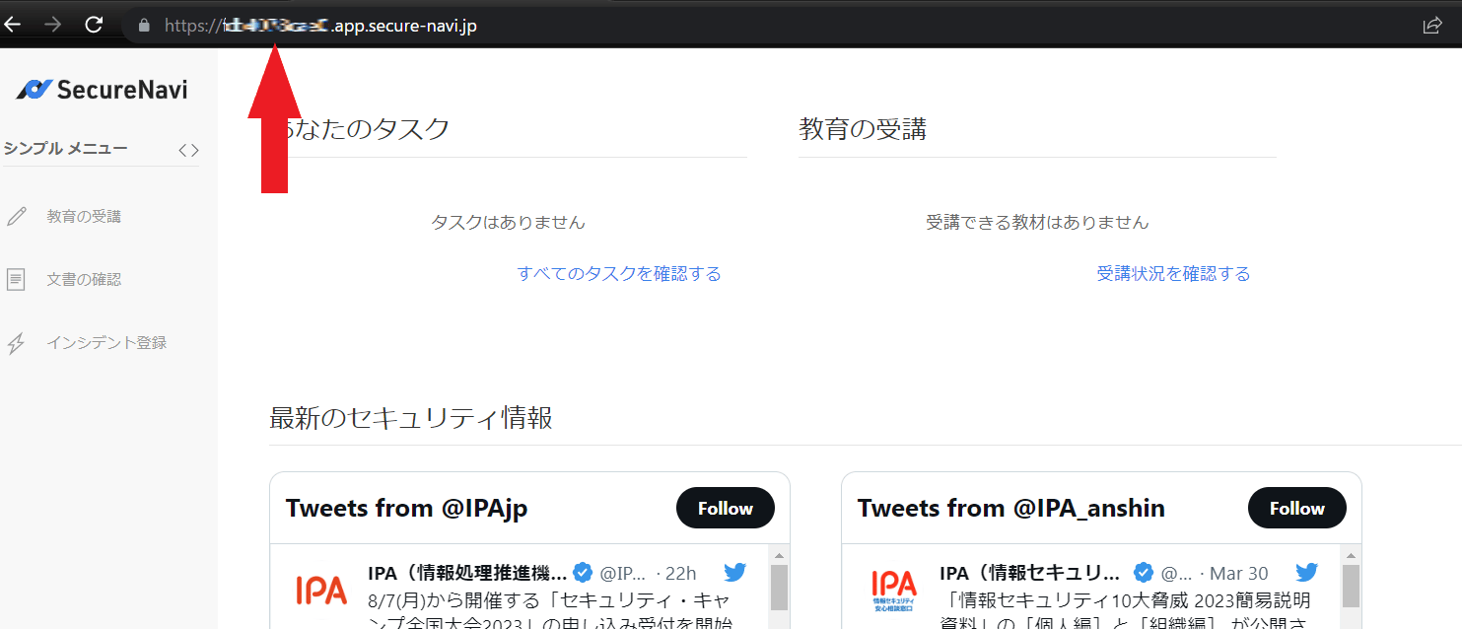1462x629 pixels.
Task: Open the すべてのタスクを確認する link
Action: coord(619,274)
